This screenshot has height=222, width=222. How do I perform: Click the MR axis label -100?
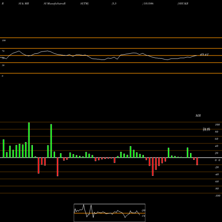[218, 196]
